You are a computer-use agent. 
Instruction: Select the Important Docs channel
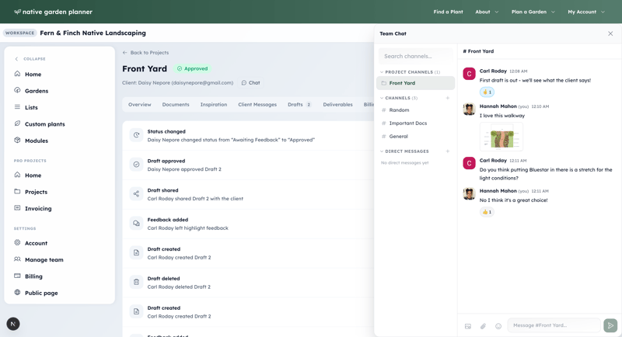point(407,123)
